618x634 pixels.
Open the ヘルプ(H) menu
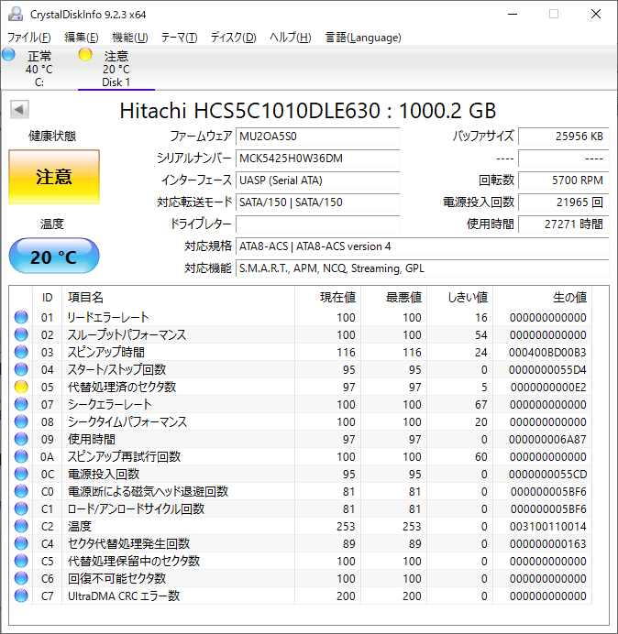291,38
